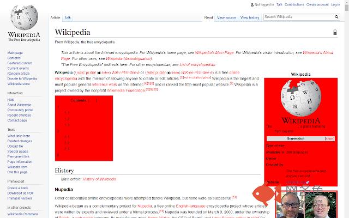Open Community portal link

[x=20, y=110]
